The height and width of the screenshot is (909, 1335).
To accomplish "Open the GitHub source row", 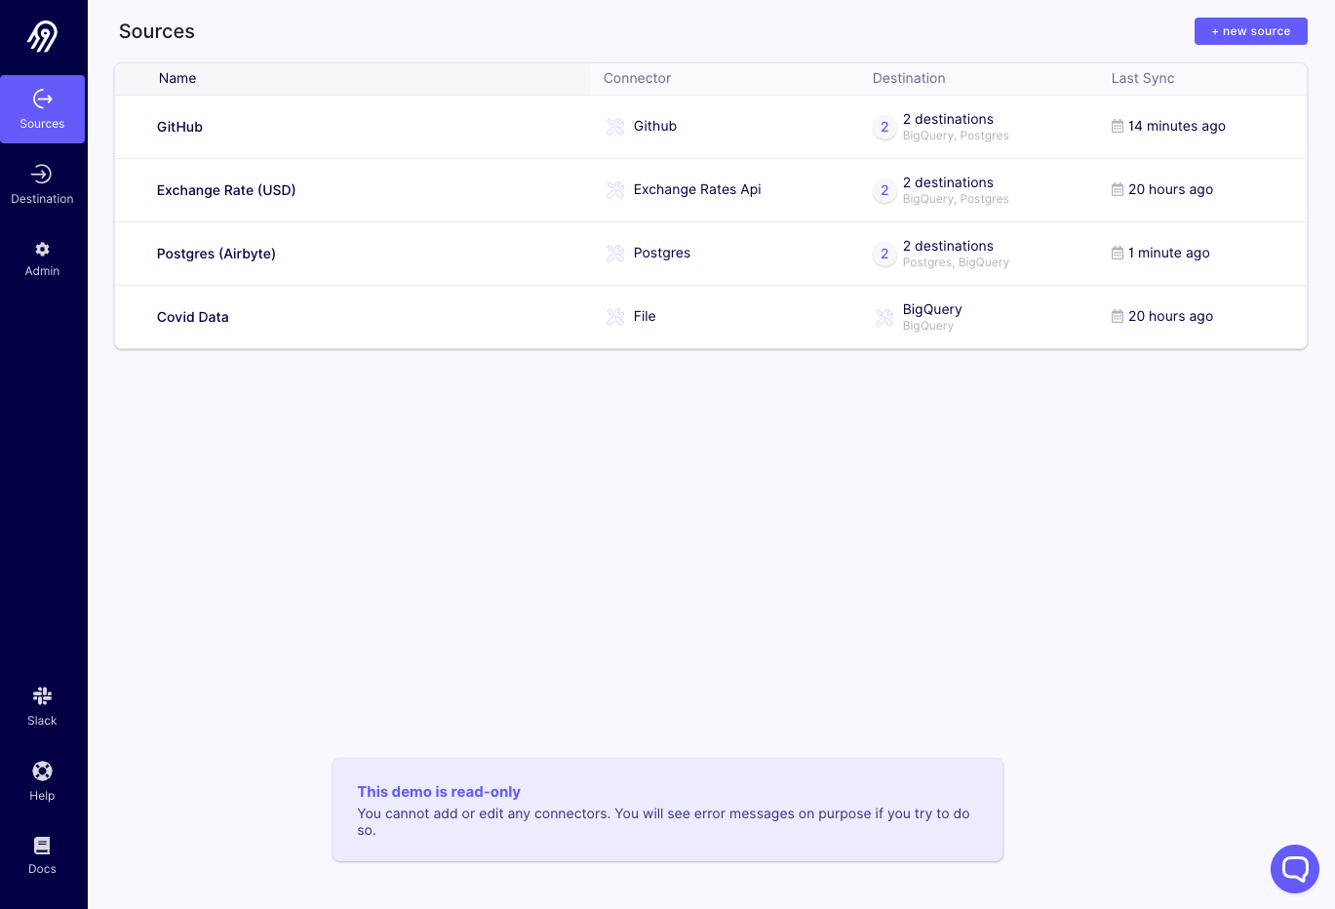I will (x=180, y=127).
